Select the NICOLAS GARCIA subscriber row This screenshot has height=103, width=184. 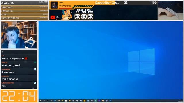24,18
